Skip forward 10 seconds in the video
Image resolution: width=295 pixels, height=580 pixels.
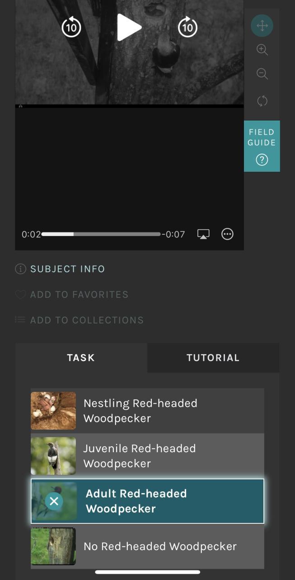187,27
